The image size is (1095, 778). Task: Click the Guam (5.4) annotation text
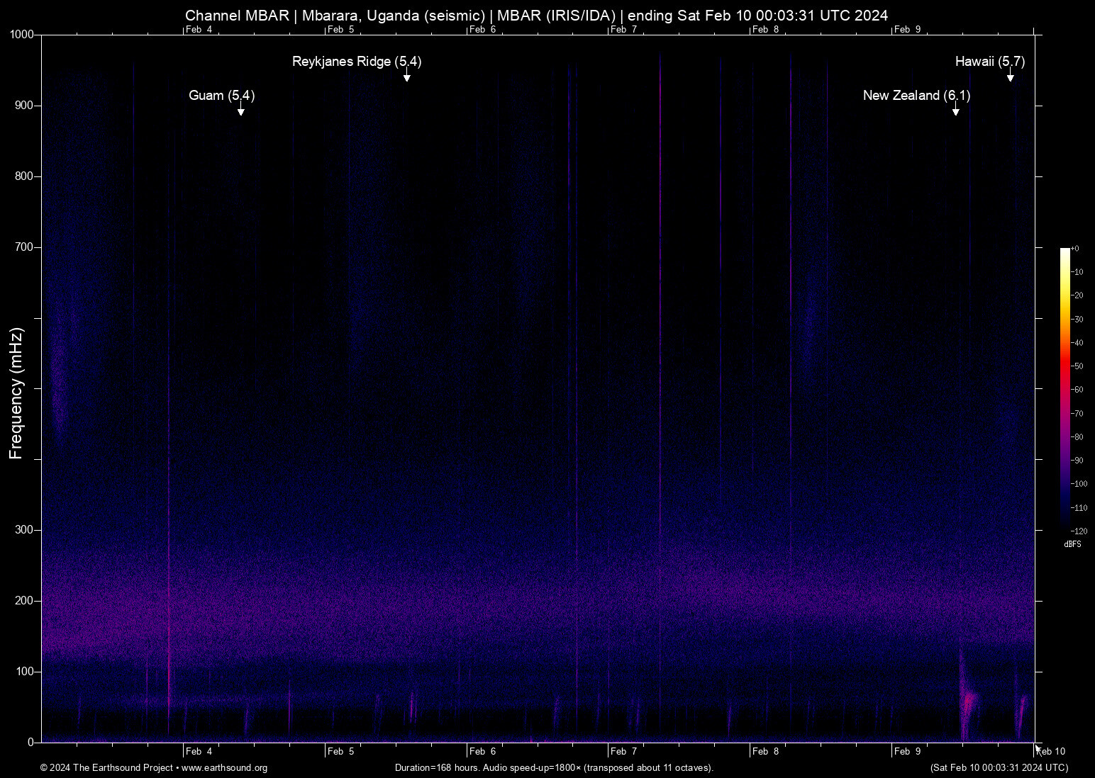(x=221, y=96)
